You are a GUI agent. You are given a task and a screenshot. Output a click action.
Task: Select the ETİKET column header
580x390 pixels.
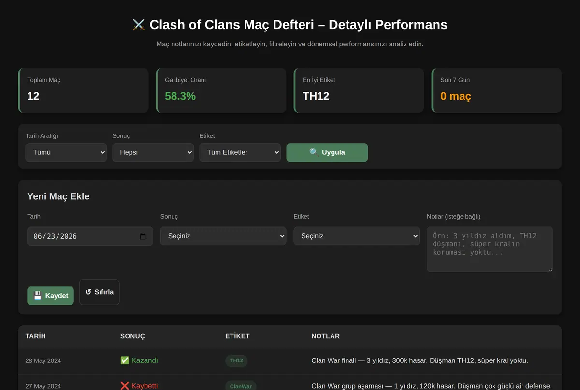(x=238, y=336)
